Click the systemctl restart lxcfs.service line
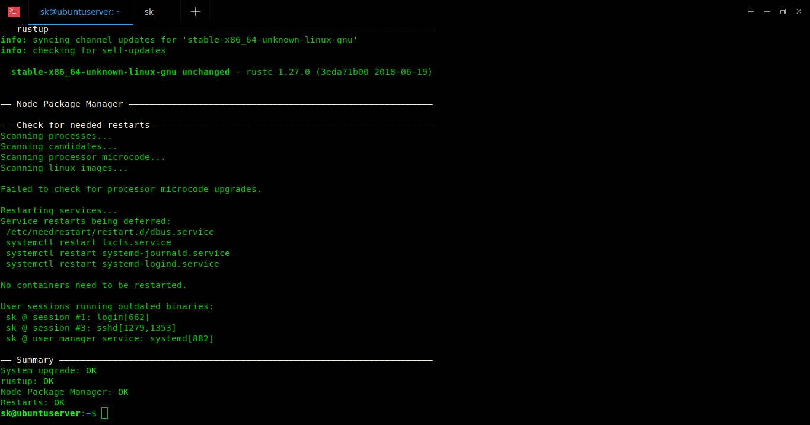810x425 pixels. tap(88, 242)
